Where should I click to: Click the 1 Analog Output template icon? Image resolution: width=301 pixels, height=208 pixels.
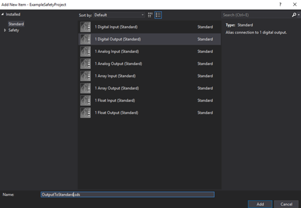point(86,64)
